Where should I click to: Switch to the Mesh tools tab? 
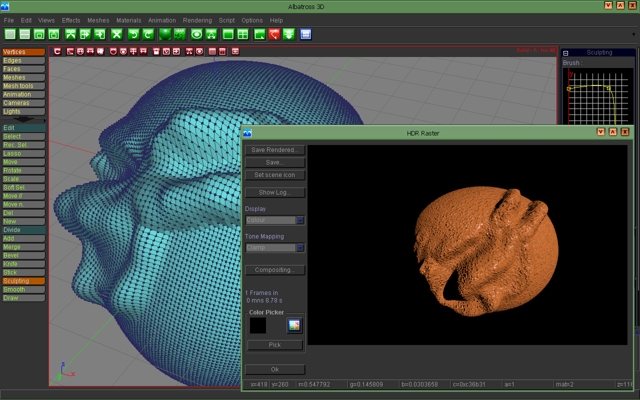(23, 86)
